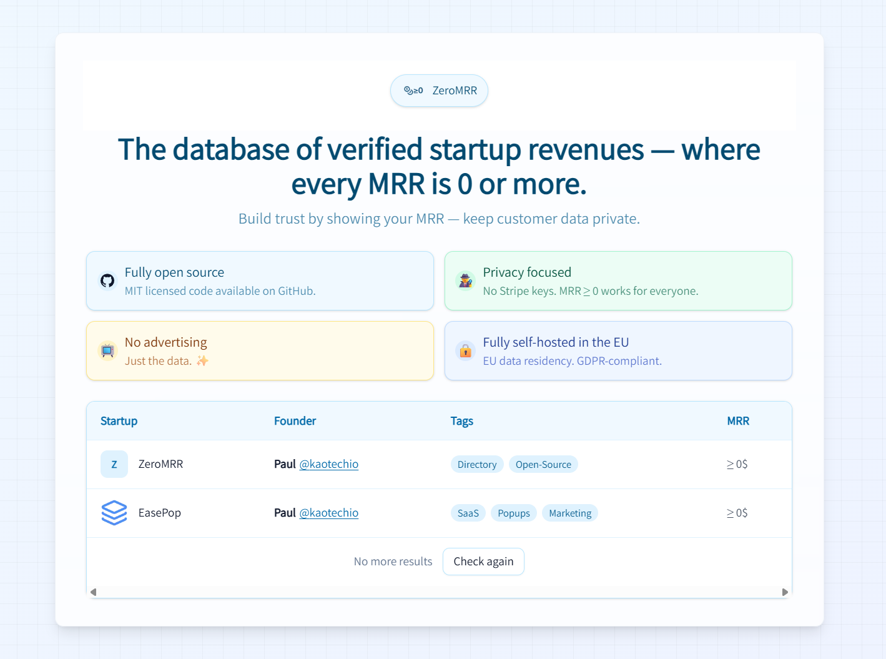The image size is (886, 659).
Task: Open @kaotechio link in ZeroMRR row
Action: (328, 464)
